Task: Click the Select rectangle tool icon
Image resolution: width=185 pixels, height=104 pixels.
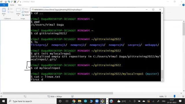Action: pyautogui.click(x=18, y=10)
